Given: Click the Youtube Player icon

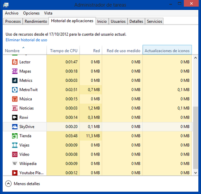Looking at the screenshot, I should pyautogui.click(x=15, y=173).
